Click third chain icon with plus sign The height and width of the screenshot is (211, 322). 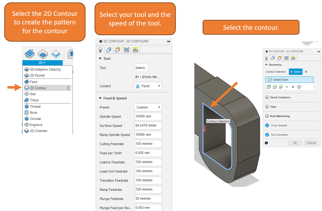coord(281,87)
